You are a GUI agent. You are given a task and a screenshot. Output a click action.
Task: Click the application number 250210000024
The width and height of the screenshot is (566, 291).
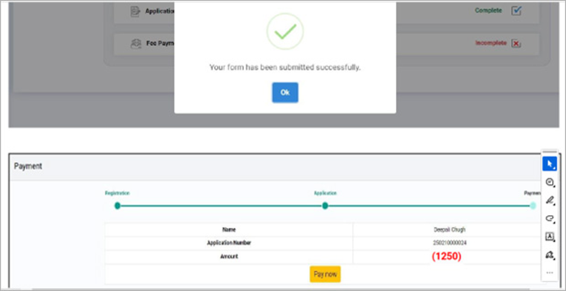pos(450,243)
